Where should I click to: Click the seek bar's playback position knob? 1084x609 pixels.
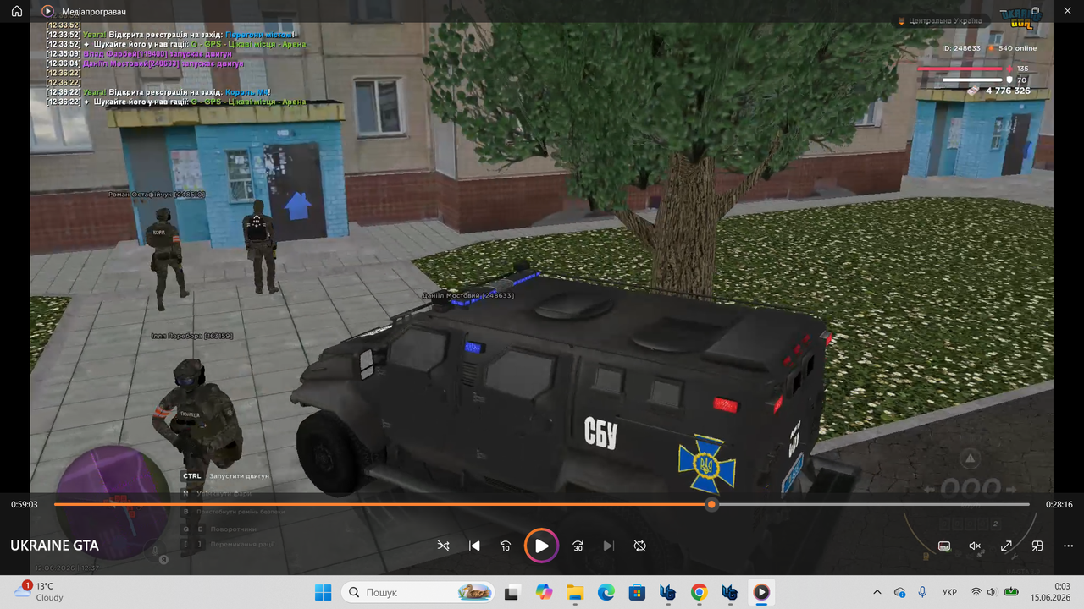tap(711, 504)
